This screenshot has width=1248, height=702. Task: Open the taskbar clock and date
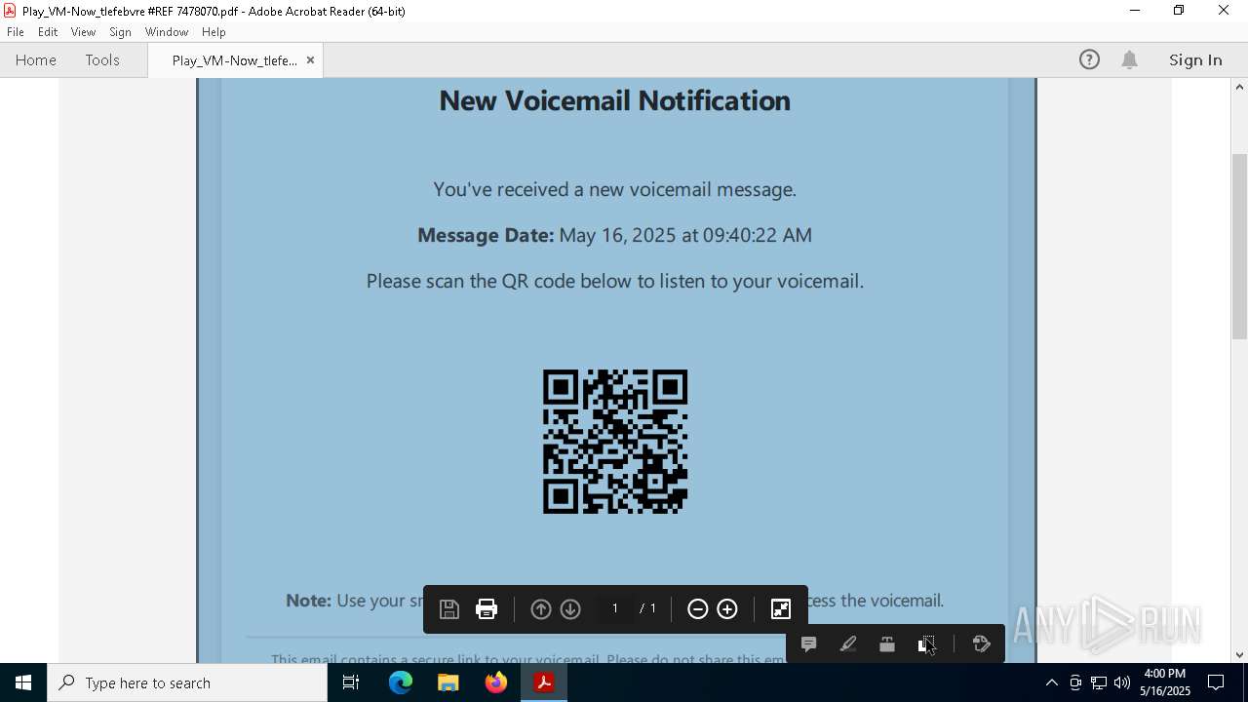(1165, 682)
